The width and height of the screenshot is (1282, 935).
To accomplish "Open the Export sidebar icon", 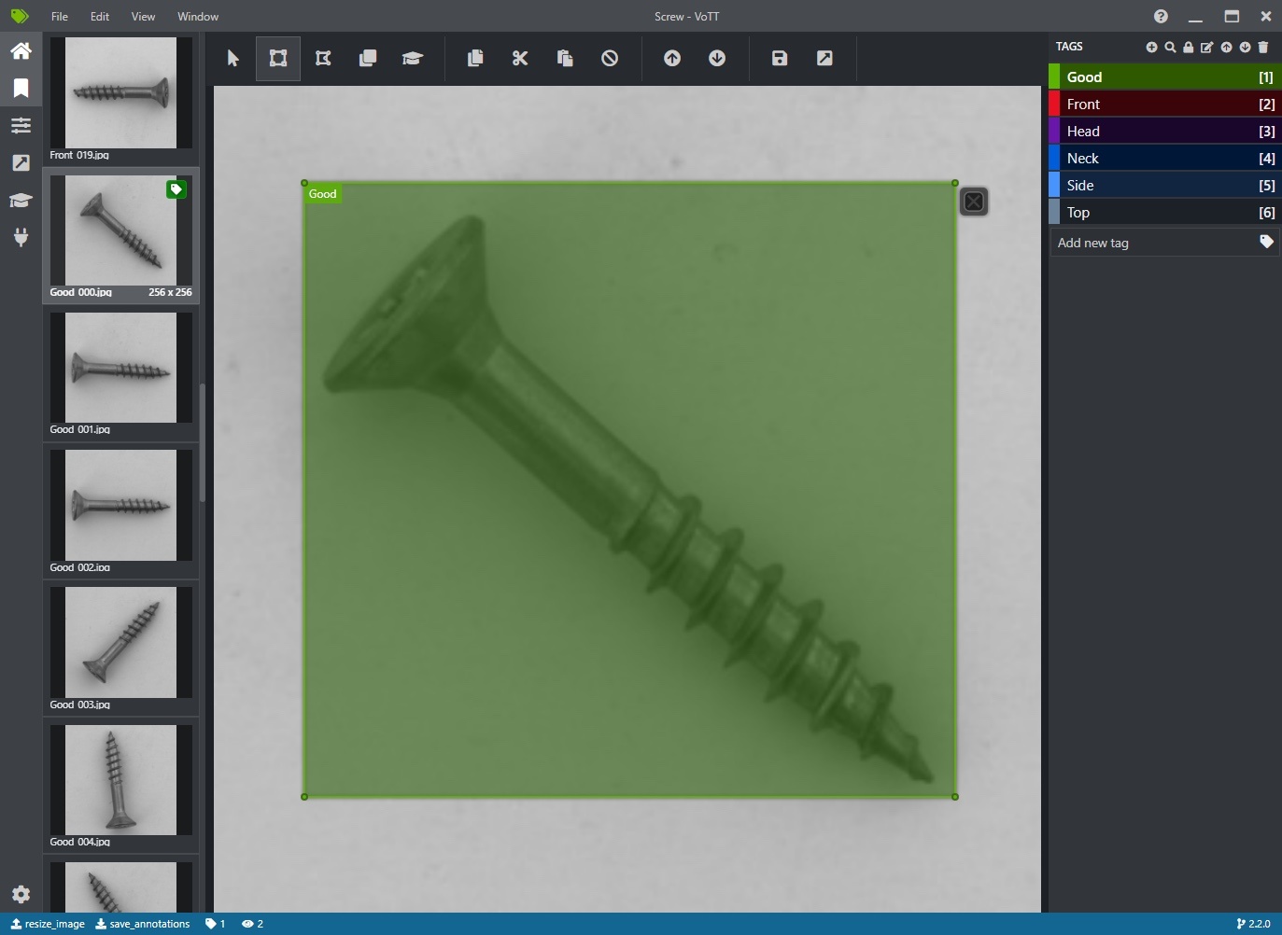I will click(21, 162).
